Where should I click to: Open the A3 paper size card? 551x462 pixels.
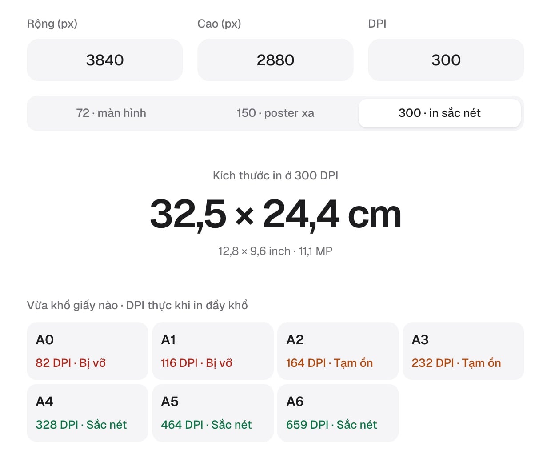point(463,351)
